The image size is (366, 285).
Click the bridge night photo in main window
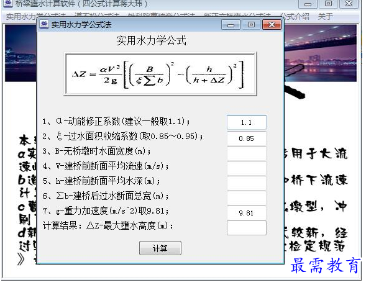(x=320, y=53)
